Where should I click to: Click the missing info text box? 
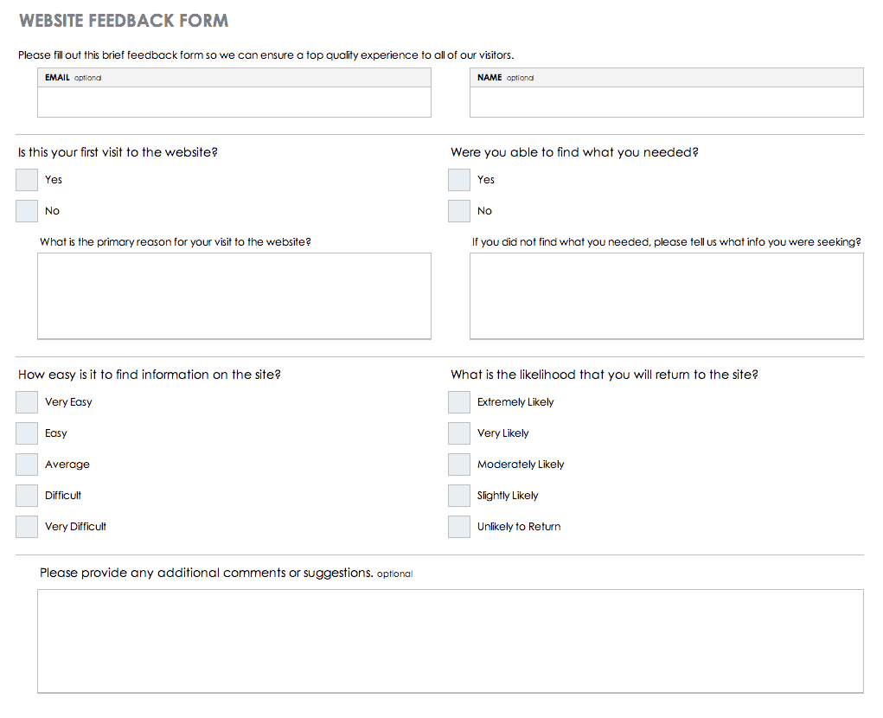[x=666, y=294]
